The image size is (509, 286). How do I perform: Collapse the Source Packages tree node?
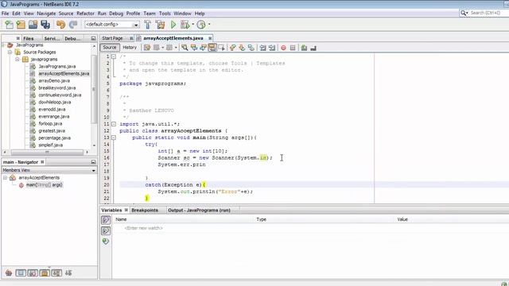tap(10, 52)
